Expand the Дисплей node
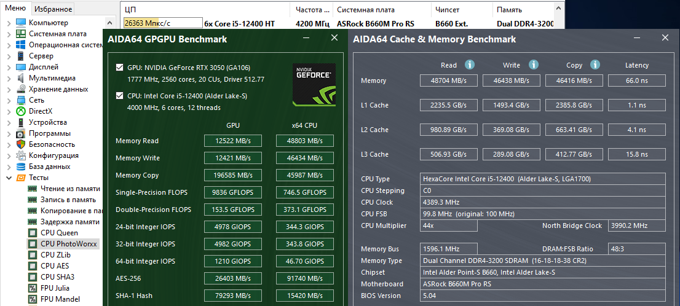This screenshot has width=680, height=306. (9, 67)
